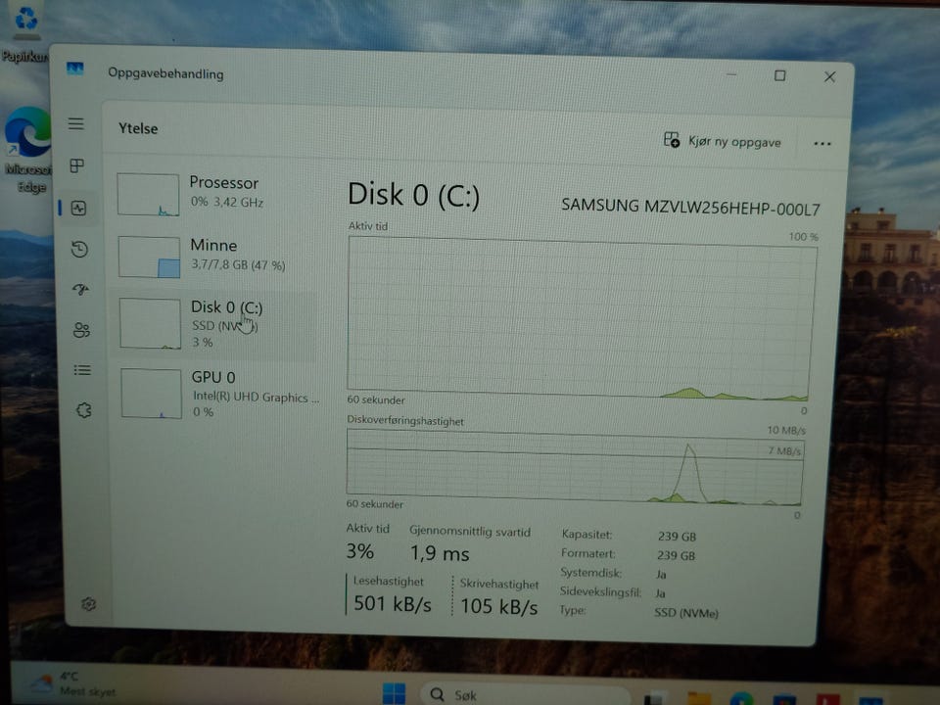940x705 pixels.
Task: Click the Søk taskbar search box
Action: pos(525,694)
